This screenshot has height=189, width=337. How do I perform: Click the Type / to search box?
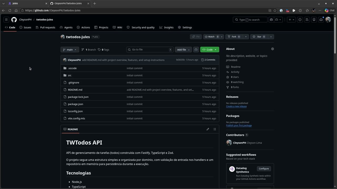(x=250, y=20)
